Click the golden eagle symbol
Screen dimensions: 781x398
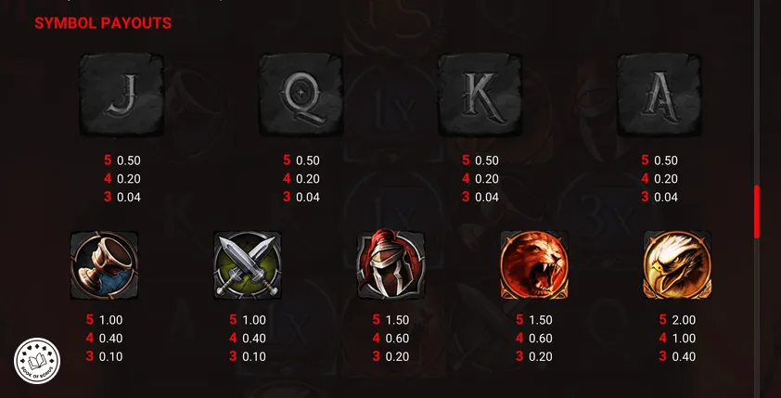pos(677,265)
